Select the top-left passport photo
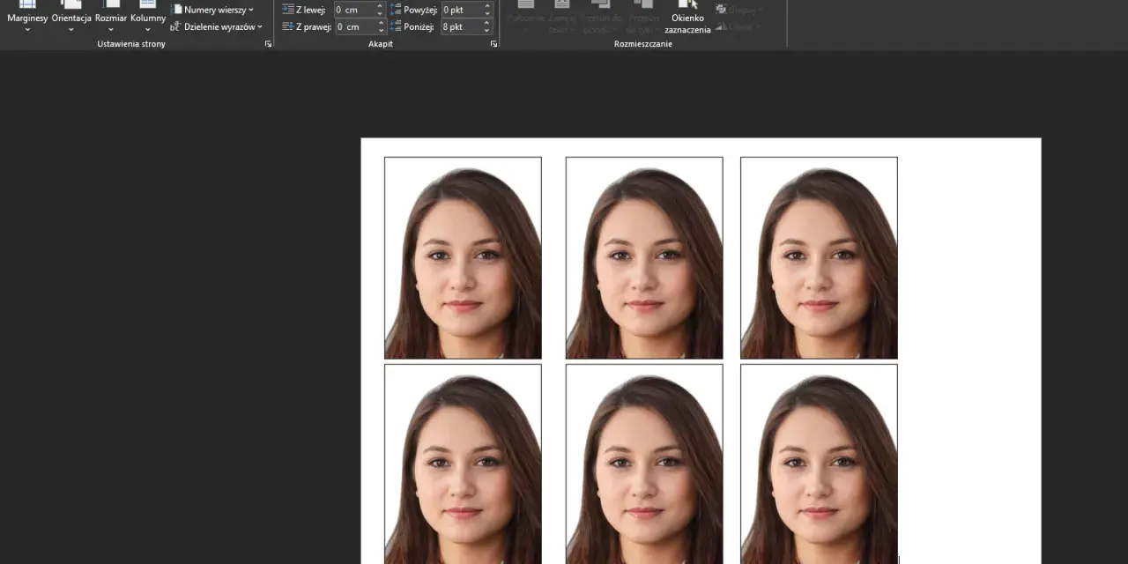This screenshot has height=564, width=1128. click(463, 258)
